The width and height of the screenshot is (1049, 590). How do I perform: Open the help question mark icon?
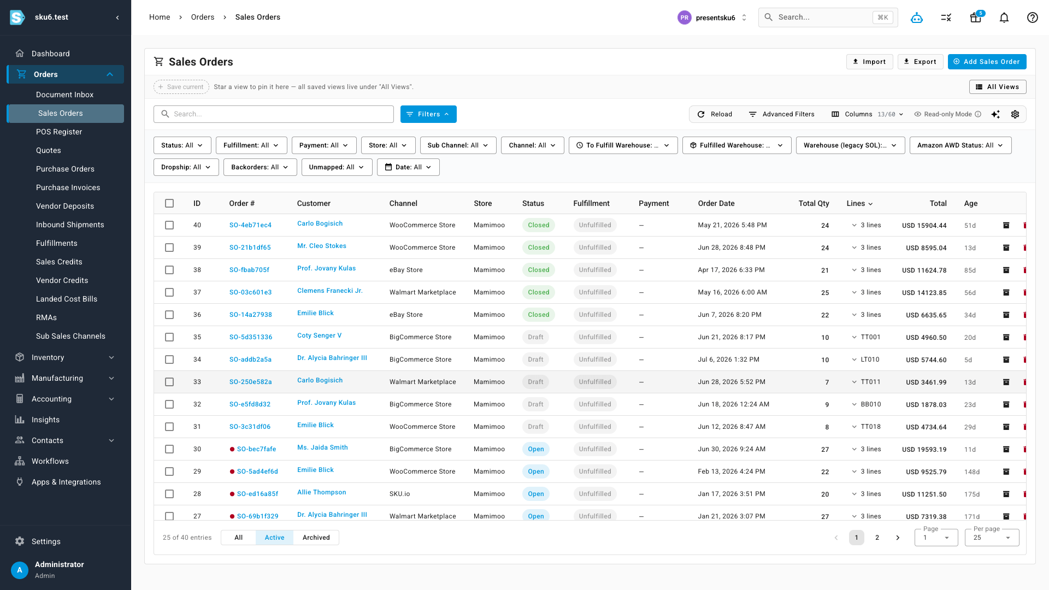(x=1033, y=17)
